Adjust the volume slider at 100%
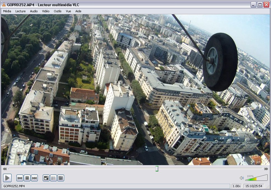Viewport: 271px width, 190px height. [x=256, y=178]
